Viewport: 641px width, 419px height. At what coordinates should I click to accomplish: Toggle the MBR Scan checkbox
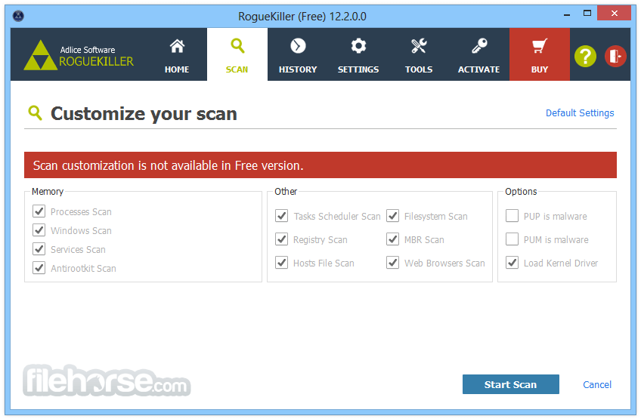[393, 239]
